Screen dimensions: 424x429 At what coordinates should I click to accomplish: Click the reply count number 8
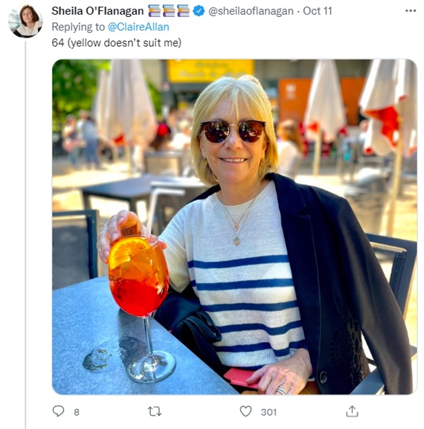pyautogui.click(x=77, y=412)
